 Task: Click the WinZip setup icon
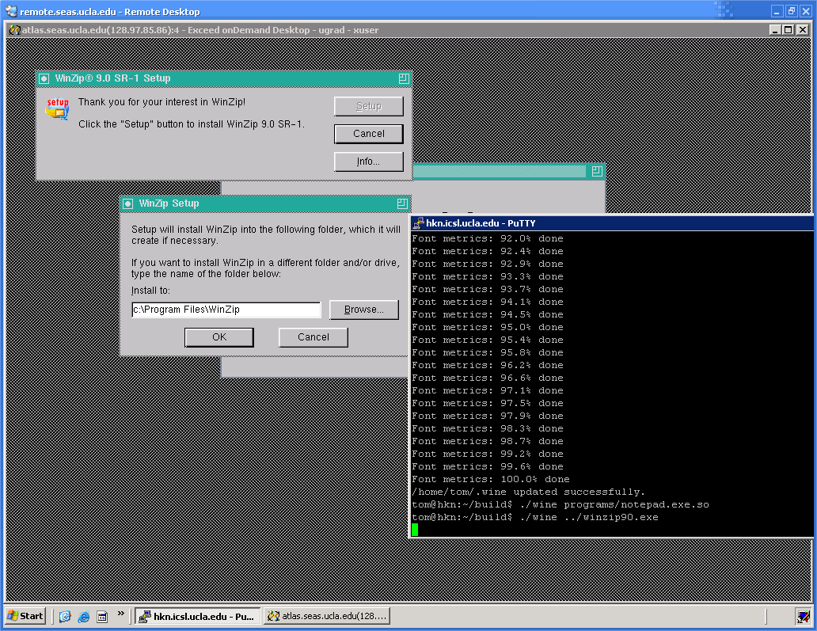point(57,108)
